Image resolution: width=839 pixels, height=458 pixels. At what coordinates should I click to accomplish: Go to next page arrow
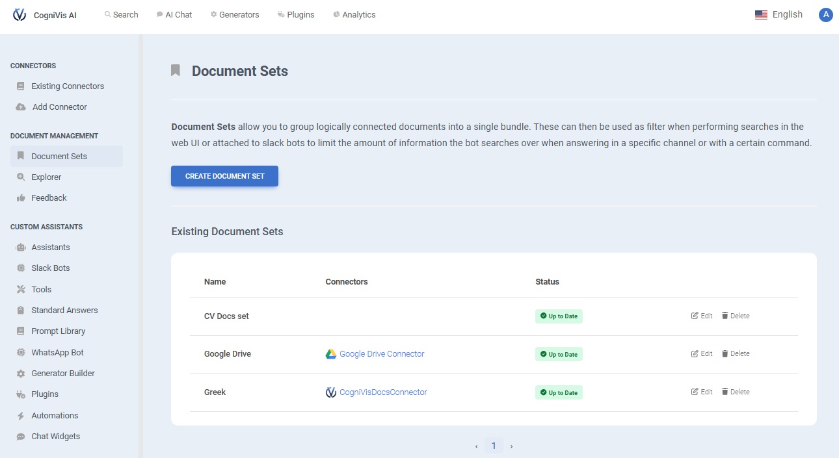pos(511,446)
